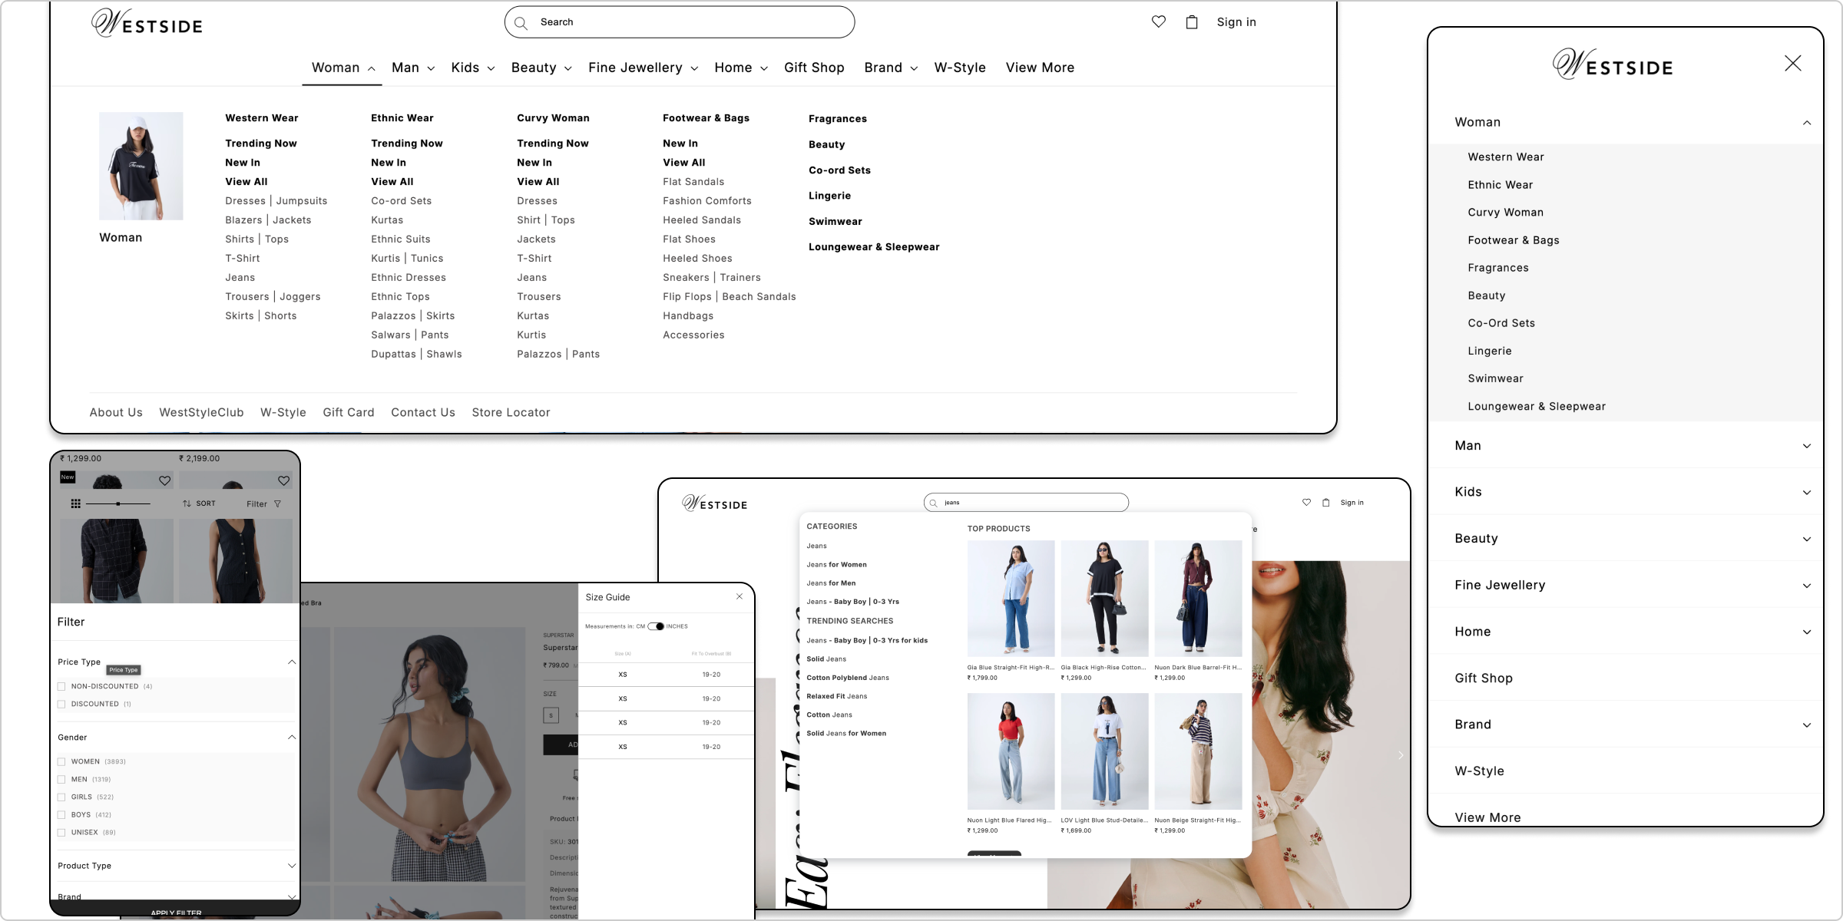
Task: Select Ethnic Wear in mobile Woman submenu
Action: click(1500, 185)
